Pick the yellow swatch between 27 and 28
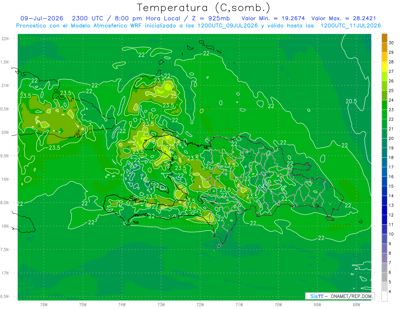 coord(384,67)
